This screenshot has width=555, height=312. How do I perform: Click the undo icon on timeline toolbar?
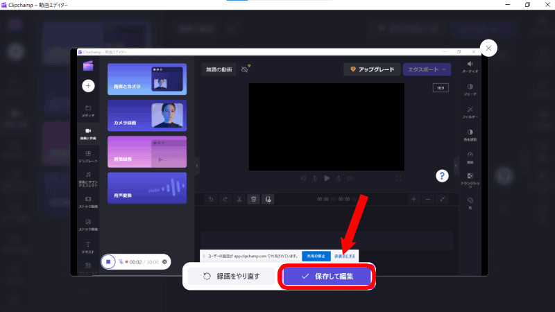[x=211, y=199]
